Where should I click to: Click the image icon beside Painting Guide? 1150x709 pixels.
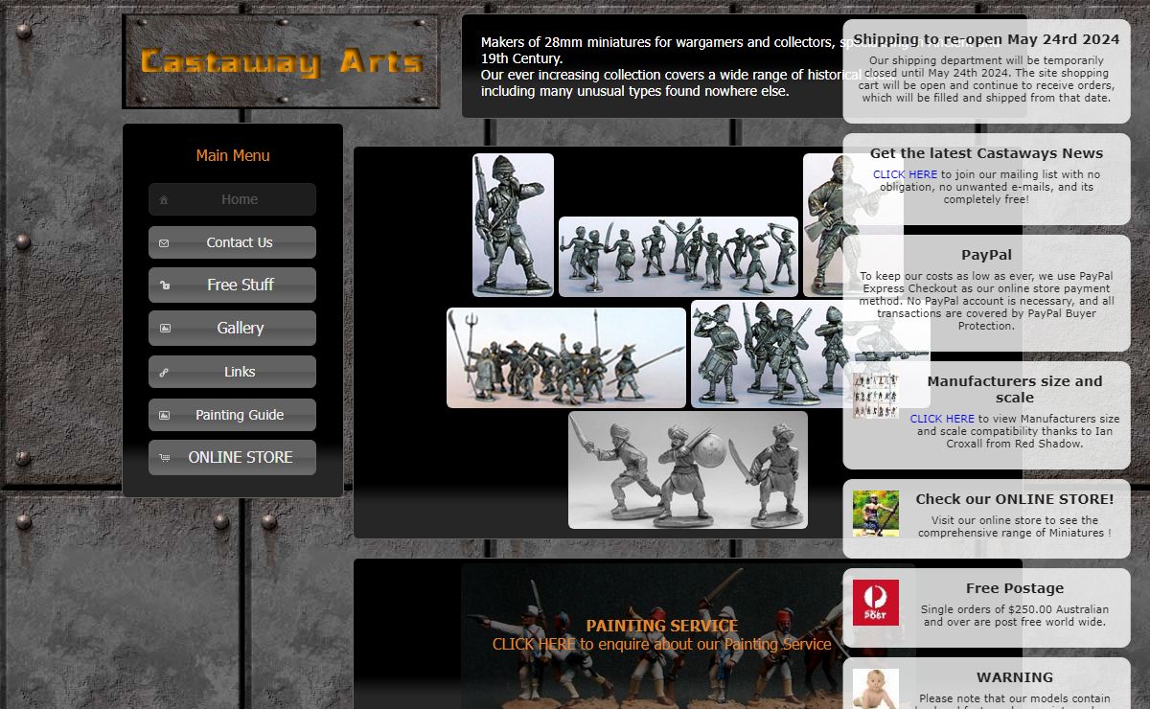(x=164, y=416)
